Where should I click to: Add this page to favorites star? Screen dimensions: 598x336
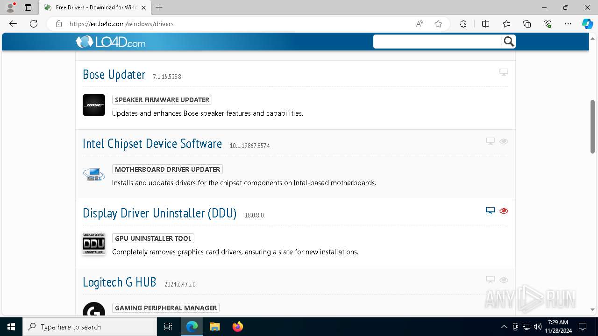(438, 24)
